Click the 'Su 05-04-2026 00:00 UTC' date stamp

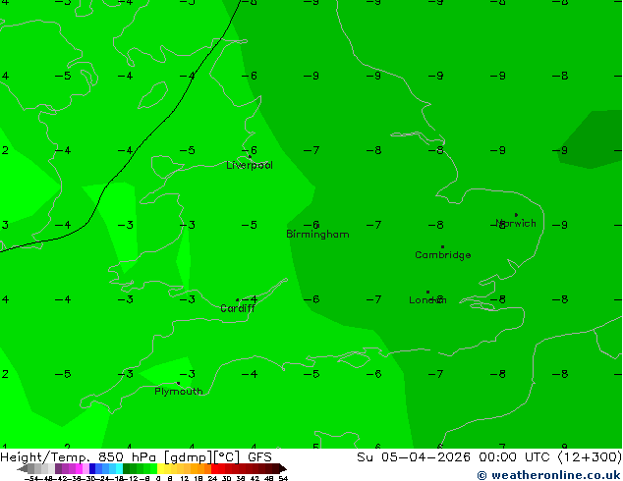pos(453,457)
